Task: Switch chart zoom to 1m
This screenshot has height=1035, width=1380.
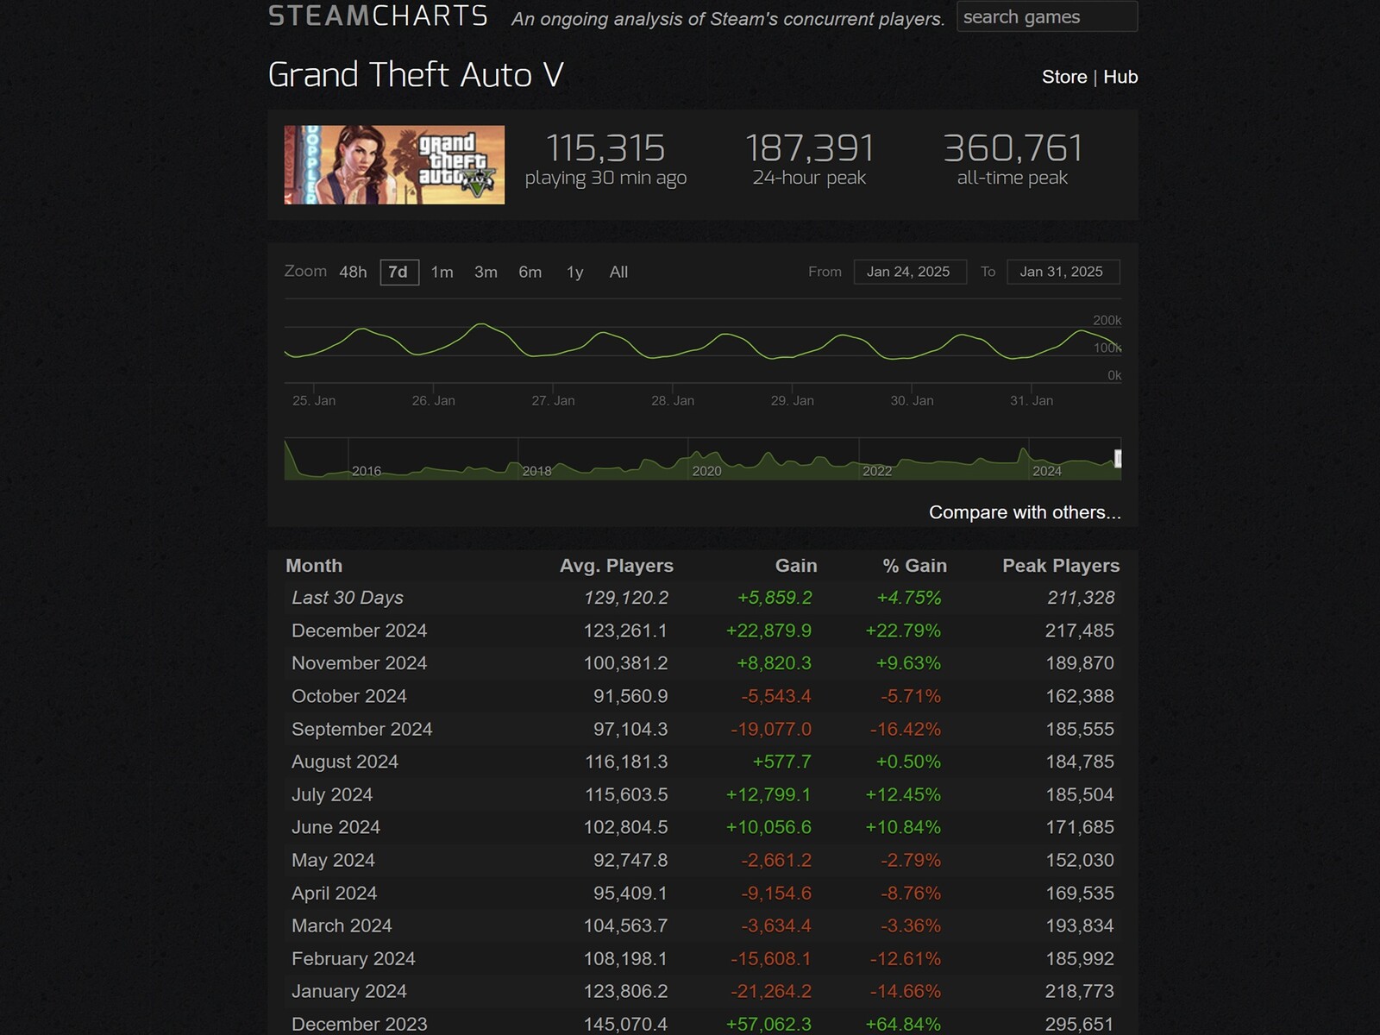Action: (x=442, y=272)
